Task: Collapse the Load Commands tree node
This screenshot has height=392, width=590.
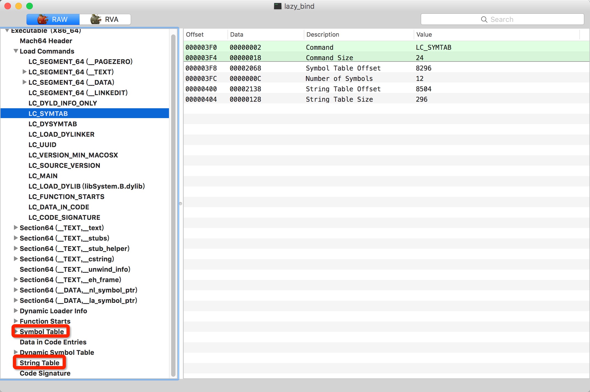Action: [x=16, y=51]
